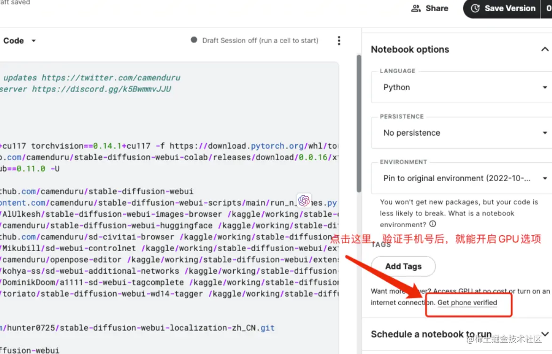Image resolution: width=552 pixels, height=354 pixels.
Task: Click the sd-webui-controlnet code line
Action: pos(169,248)
